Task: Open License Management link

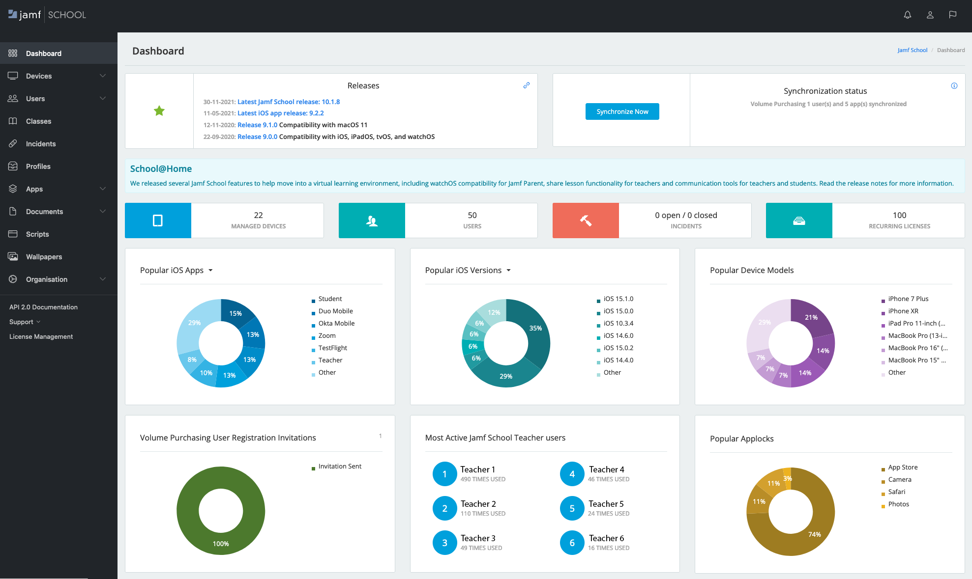Action: pos(41,336)
